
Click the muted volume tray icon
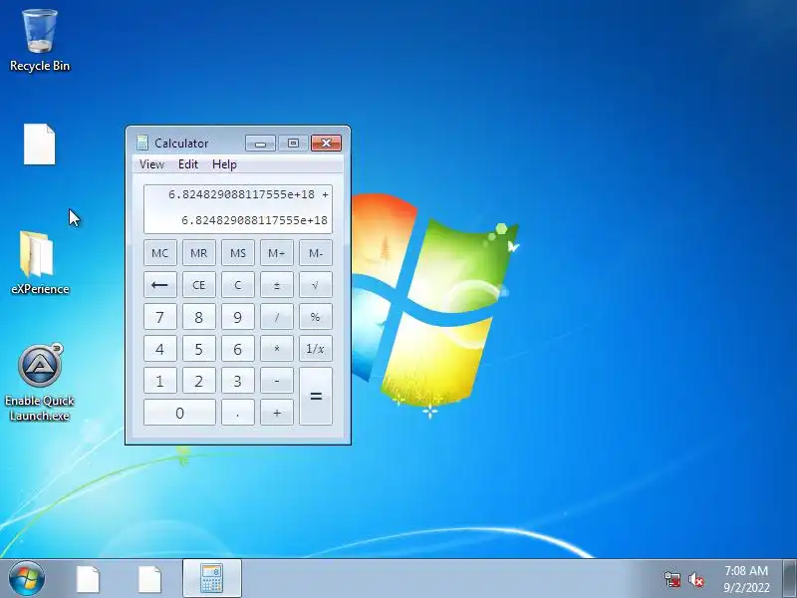[x=696, y=579]
